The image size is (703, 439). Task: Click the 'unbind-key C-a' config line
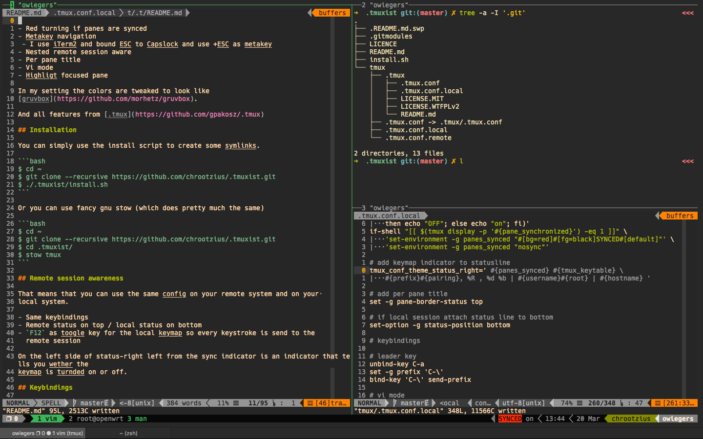coord(397,364)
